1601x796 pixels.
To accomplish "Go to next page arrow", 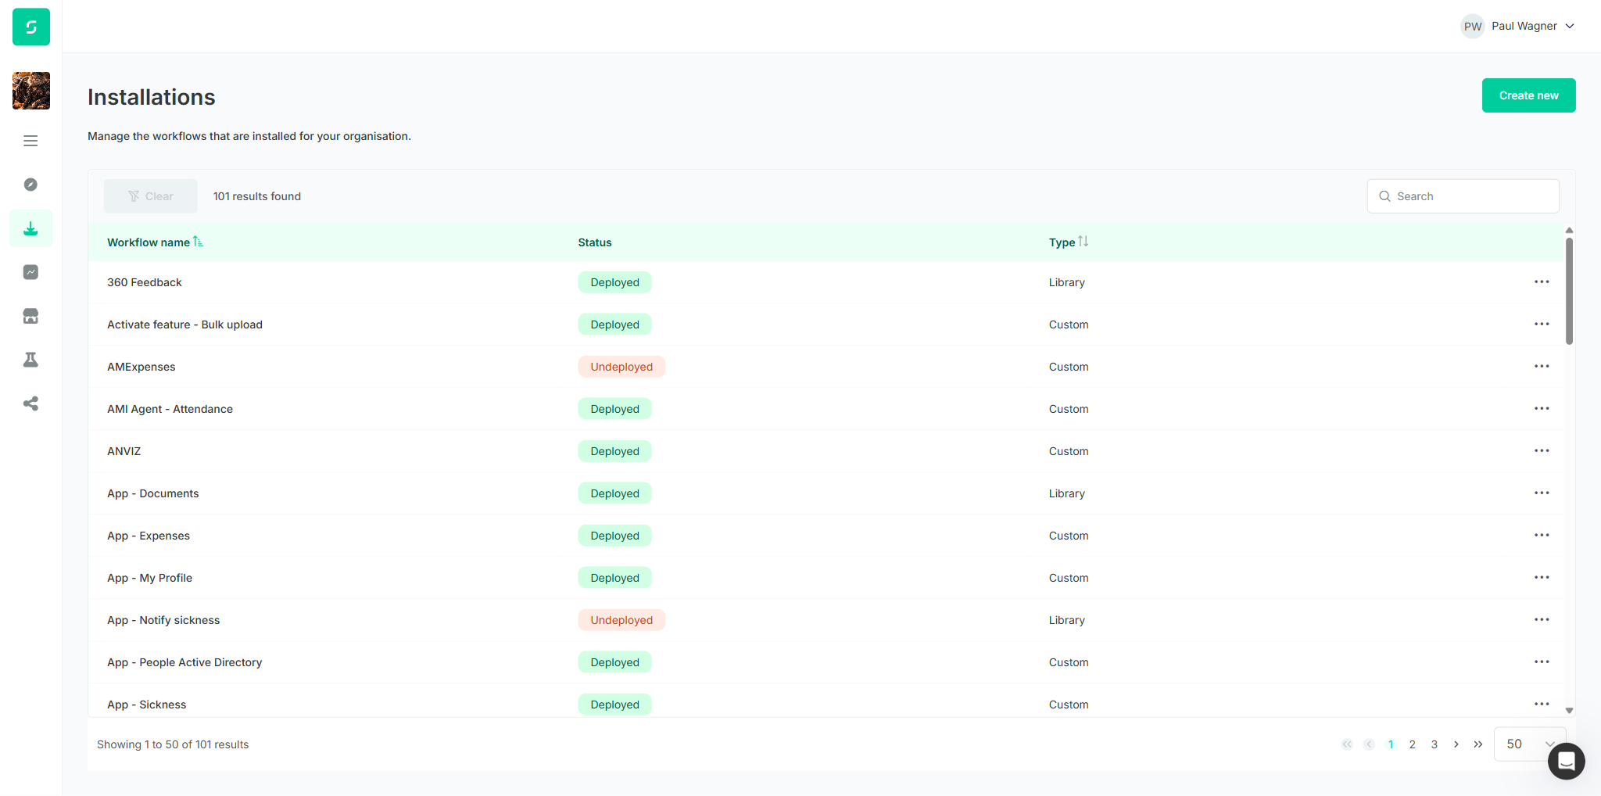I will coord(1456,744).
